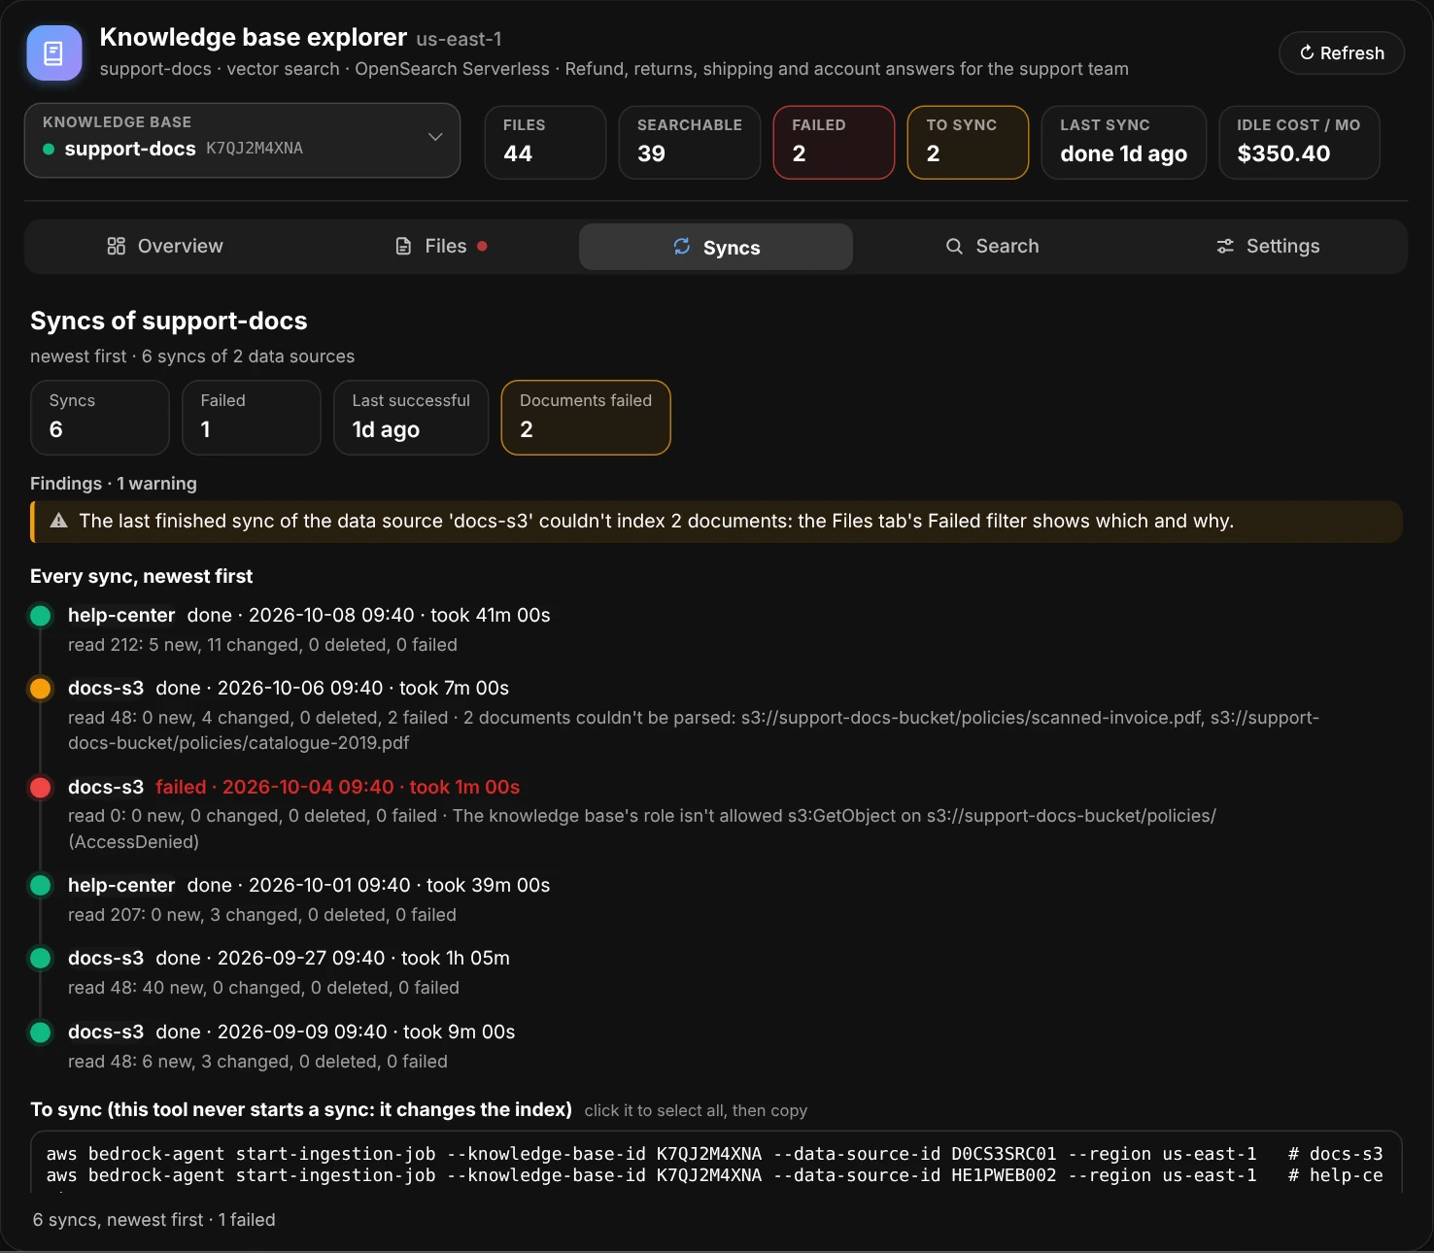1434x1253 pixels.
Task: Open the TO SYNC 2 summary card
Action: point(968,142)
